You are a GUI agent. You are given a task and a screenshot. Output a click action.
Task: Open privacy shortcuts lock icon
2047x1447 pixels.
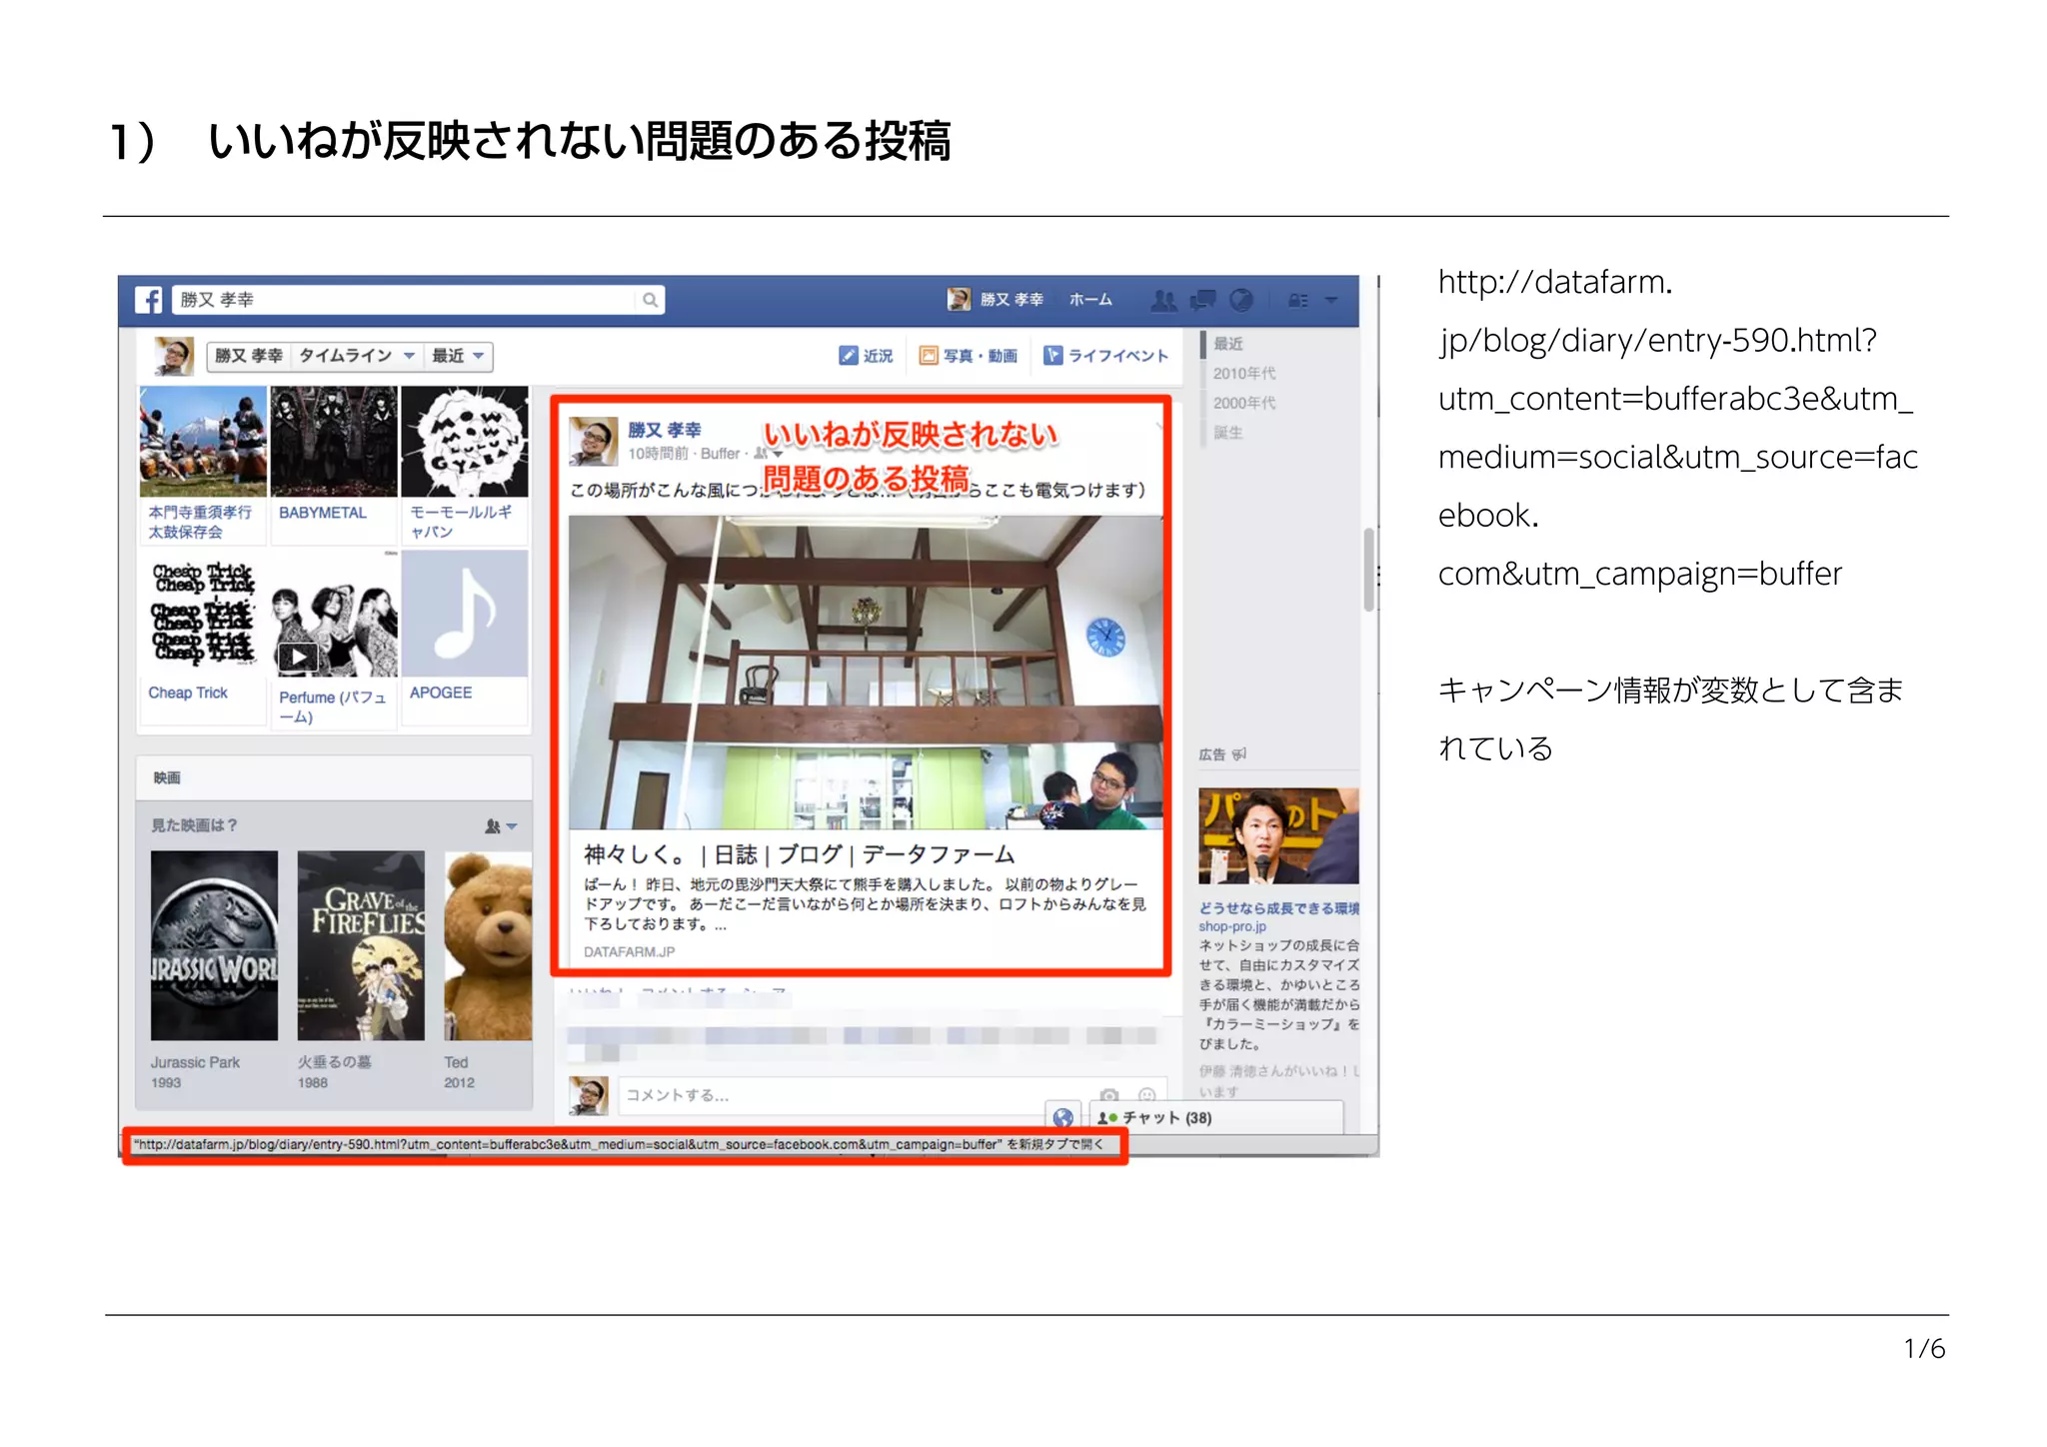tap(1297, 300)
